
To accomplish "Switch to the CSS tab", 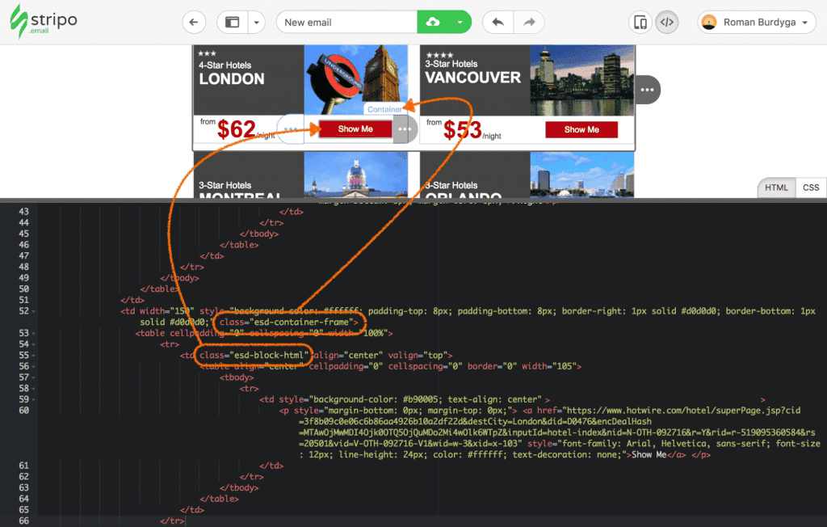I will [811, 188].
